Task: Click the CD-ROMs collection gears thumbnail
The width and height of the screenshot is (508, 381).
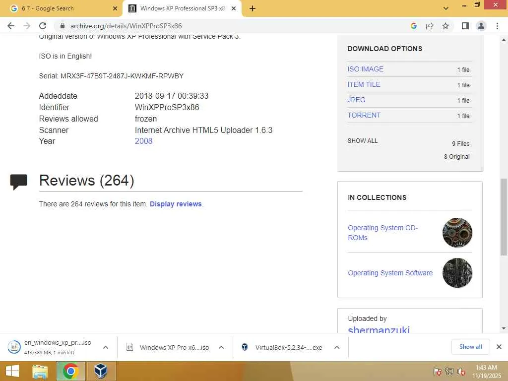Action: pos(457,233)
